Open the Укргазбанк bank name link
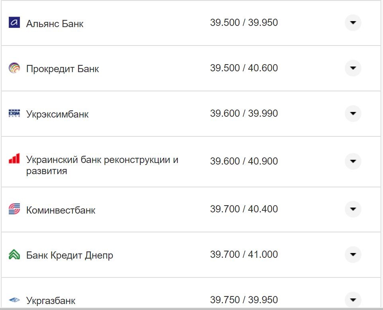383x310 pixels. pyautogui.click(x=51, y=299)
